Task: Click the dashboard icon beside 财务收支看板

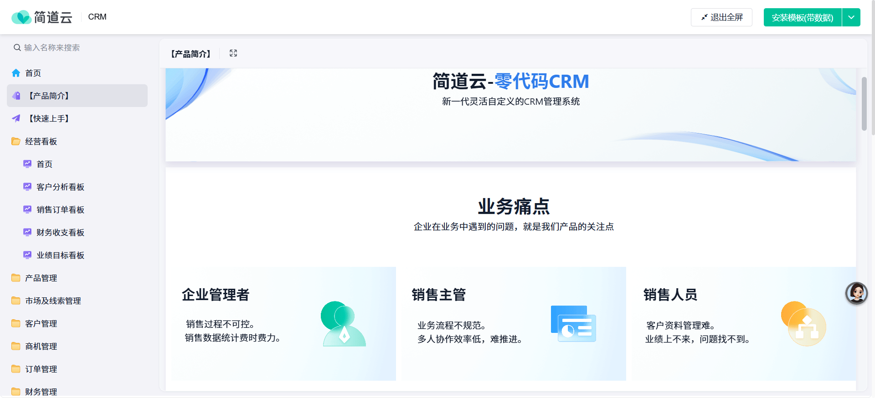Action: click(x=27, y=232)
